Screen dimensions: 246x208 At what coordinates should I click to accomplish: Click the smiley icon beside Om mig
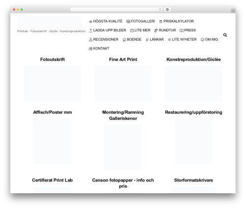(202, 40)
